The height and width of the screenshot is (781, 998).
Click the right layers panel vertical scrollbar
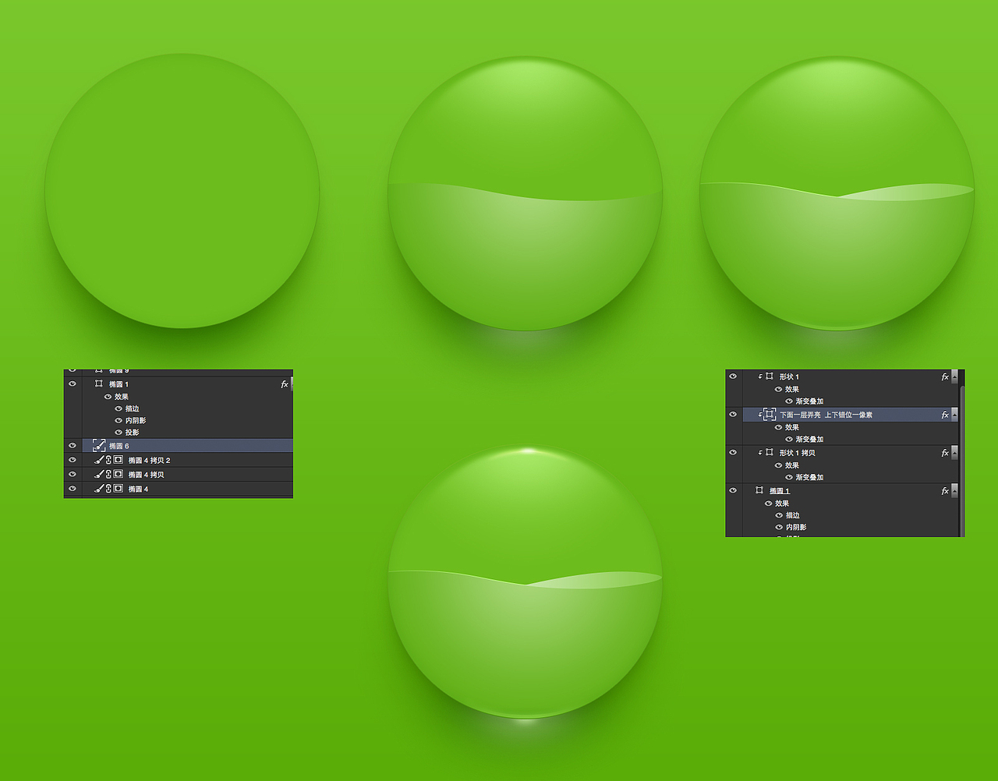pos(962,460)
